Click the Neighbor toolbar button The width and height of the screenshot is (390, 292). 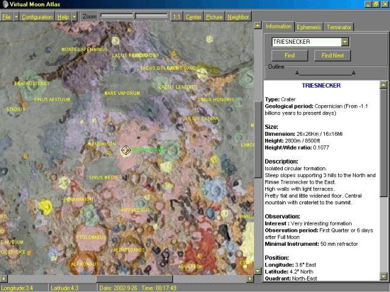pyautogui.click(x=238, y=17)
